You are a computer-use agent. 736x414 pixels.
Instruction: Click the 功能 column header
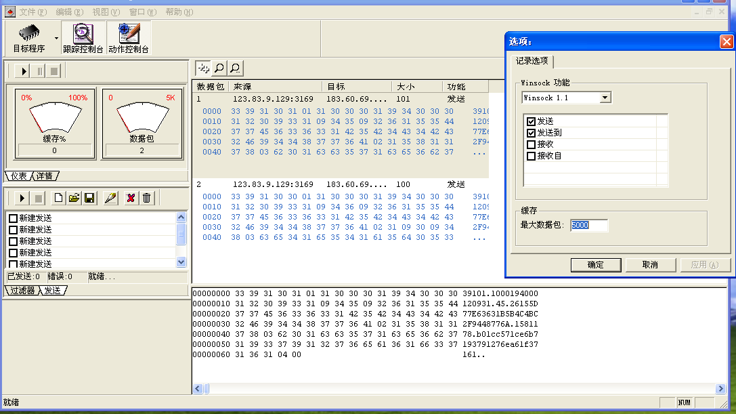(465, 87)
